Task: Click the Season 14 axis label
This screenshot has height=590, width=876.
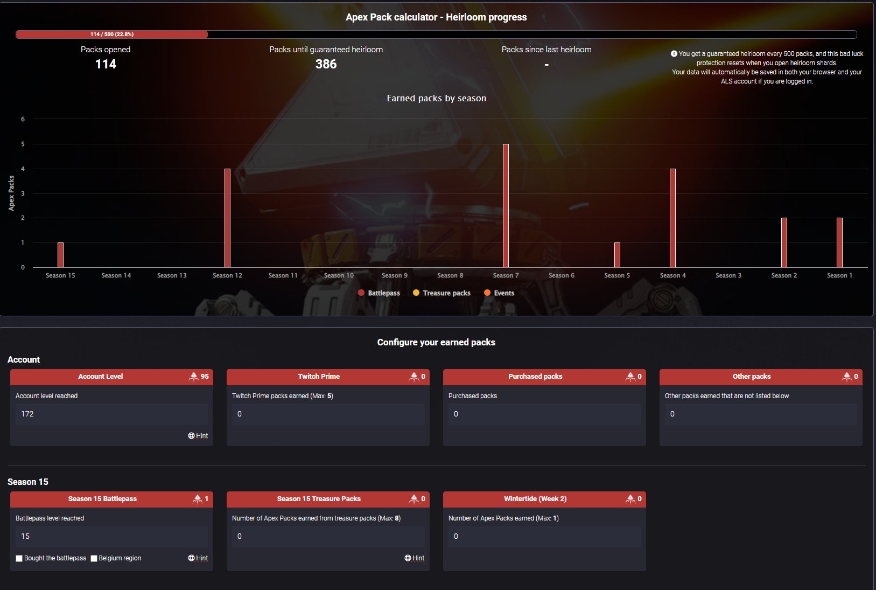Action: point(116,275)
